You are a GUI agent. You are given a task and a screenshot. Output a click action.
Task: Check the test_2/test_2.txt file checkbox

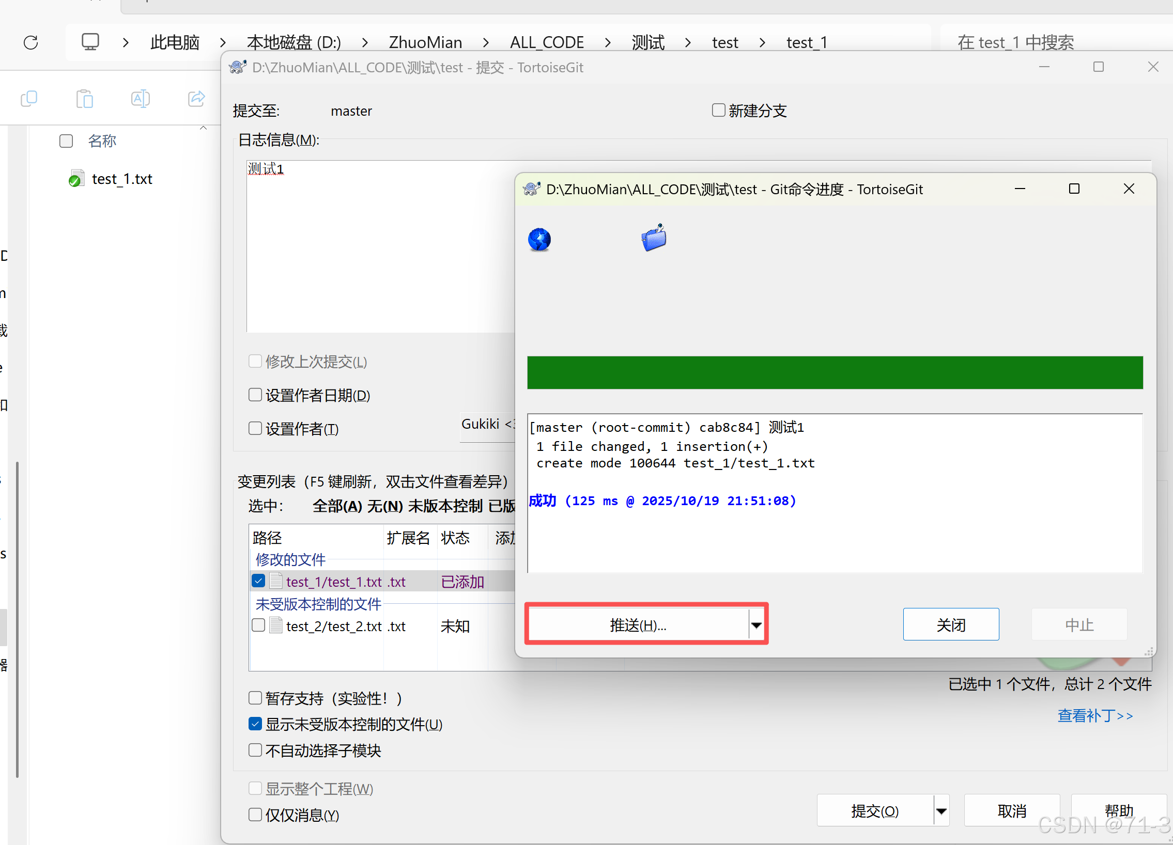point(258,625)
